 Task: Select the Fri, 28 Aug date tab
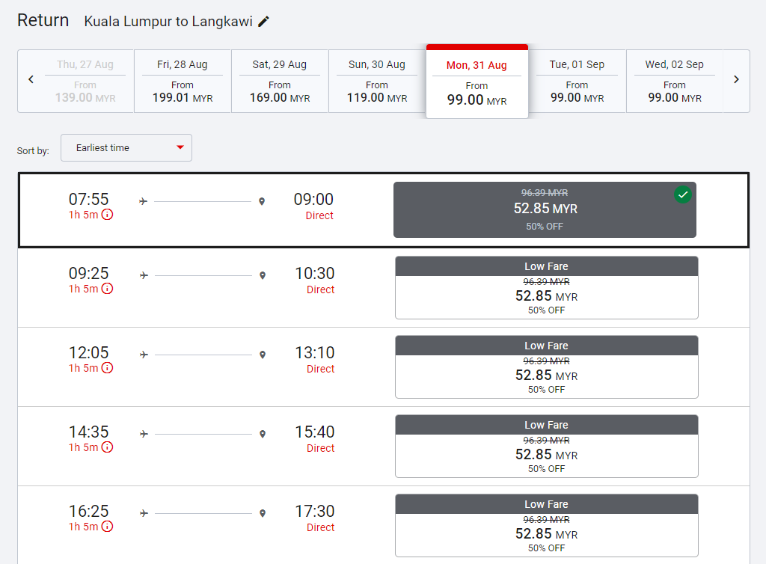(x=183, y=81)
